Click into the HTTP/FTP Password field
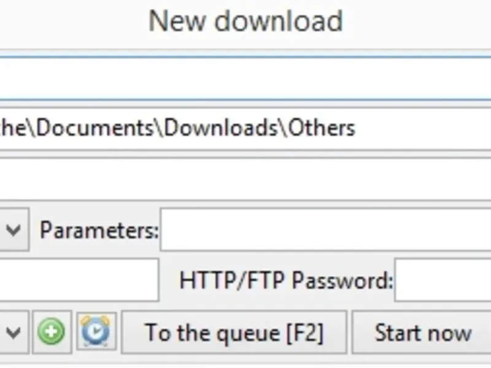The height and width of the screenshot is (368, 491). click(442, 280)
